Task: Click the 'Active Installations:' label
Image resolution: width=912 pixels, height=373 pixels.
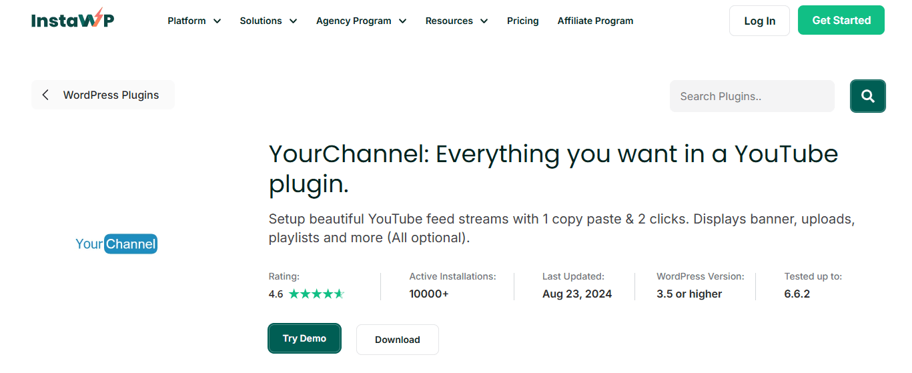Action: click(452, 276)
